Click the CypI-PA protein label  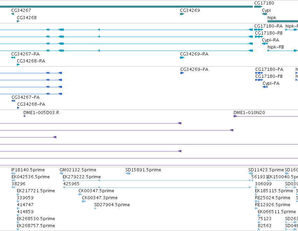271,83
